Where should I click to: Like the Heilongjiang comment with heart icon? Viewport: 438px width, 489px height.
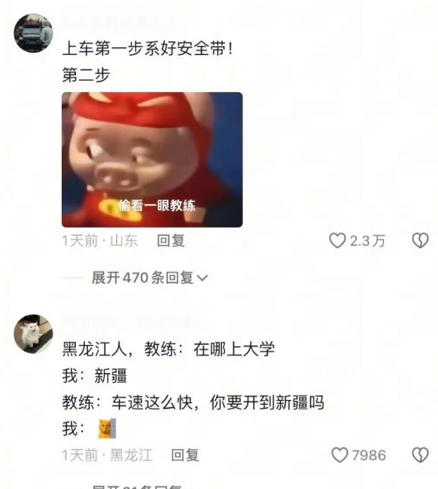click(339, 455)
